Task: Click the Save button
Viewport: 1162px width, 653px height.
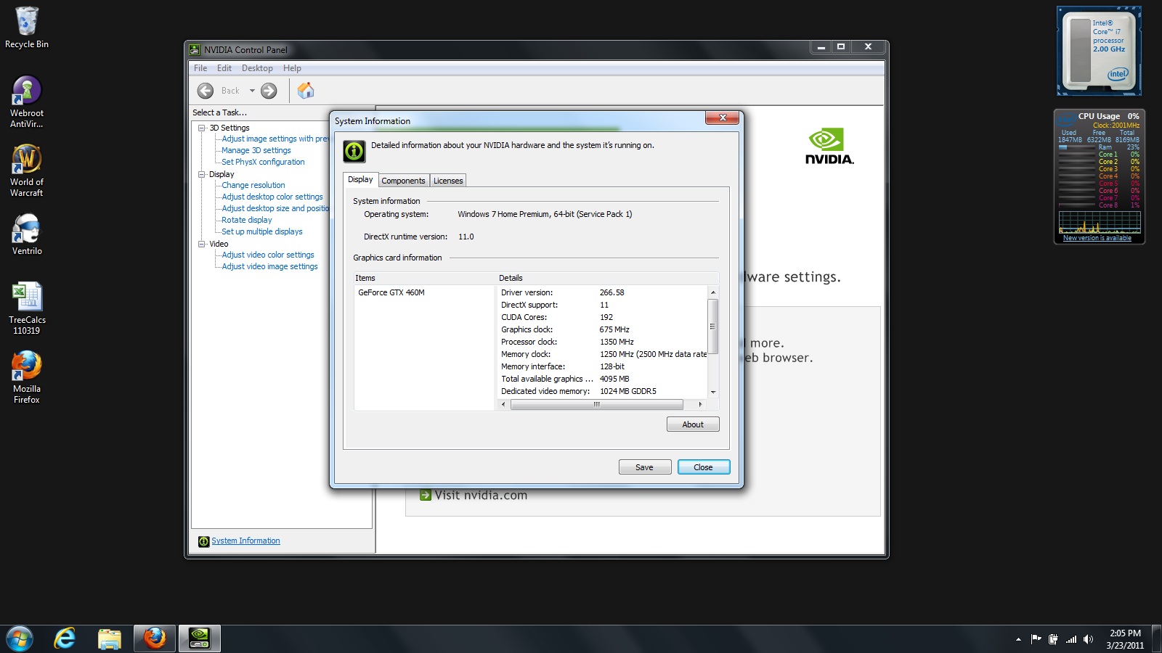Action: click(644, 467)
